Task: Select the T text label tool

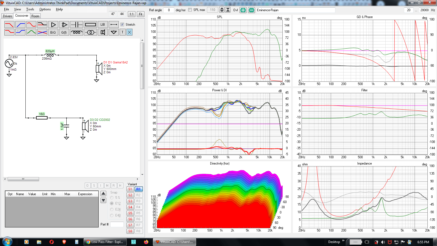Action: (x=122, y=32)
